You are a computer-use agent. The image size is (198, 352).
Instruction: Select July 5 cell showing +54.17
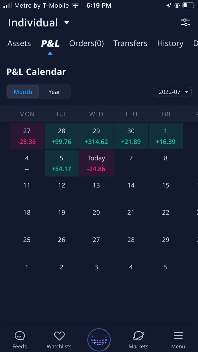coord(62,163)
